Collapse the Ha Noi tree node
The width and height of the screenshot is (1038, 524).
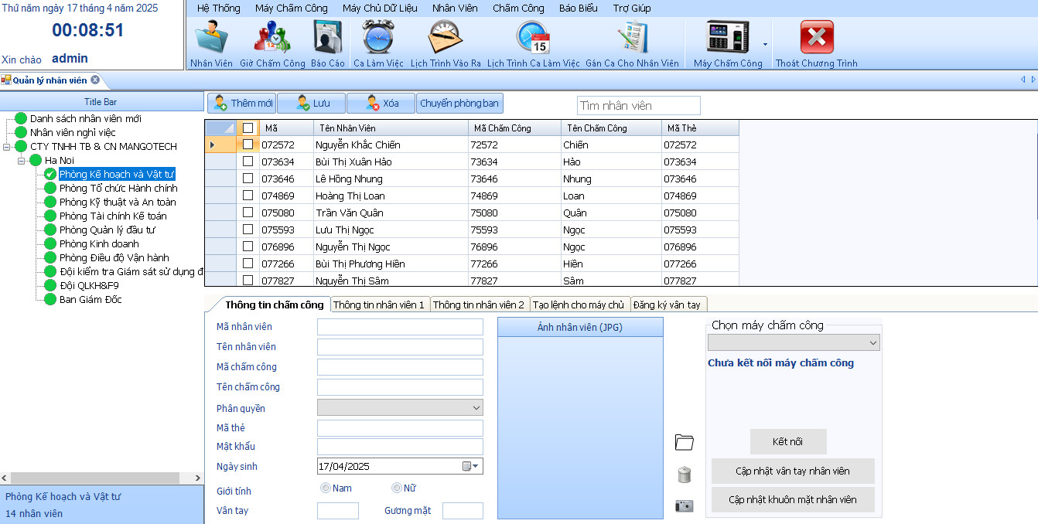[22, 161]
